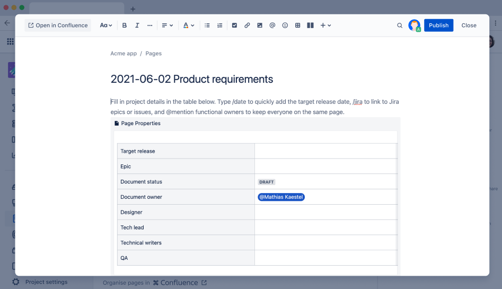Viewport: 502px width, 289px height.
Task: Click Close to exit the editor
Action: click(x=469, y=25)
